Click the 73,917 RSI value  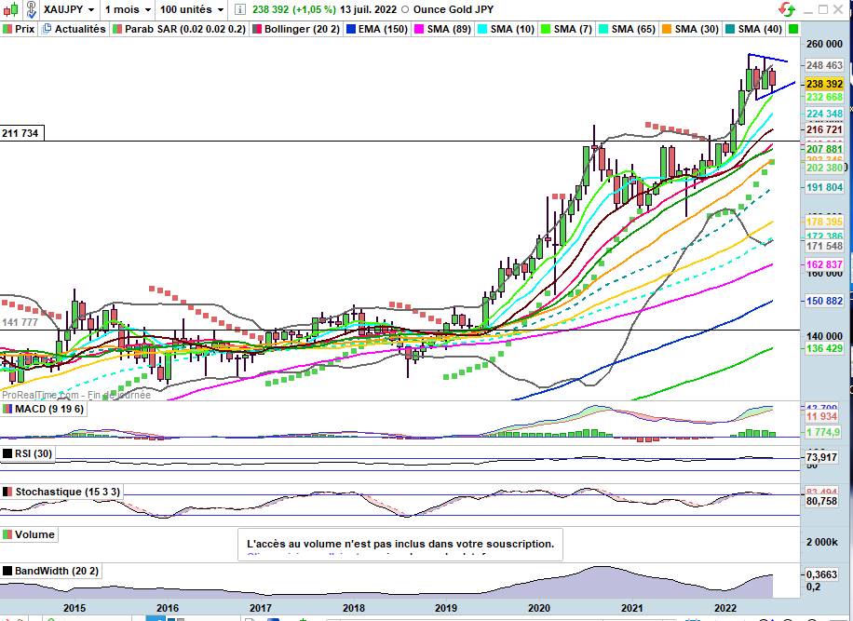coord(821,457)
